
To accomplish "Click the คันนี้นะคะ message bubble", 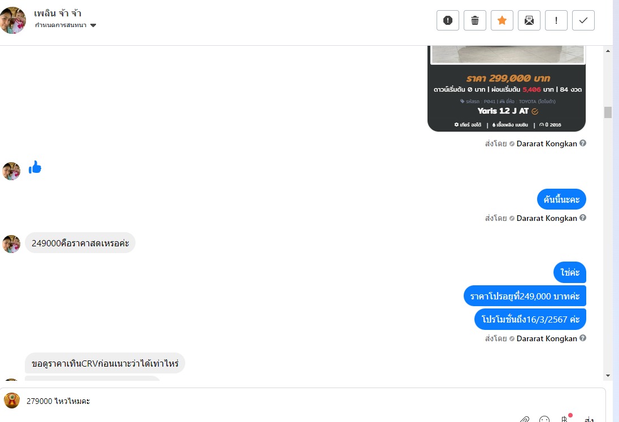I will pos(561,199).
